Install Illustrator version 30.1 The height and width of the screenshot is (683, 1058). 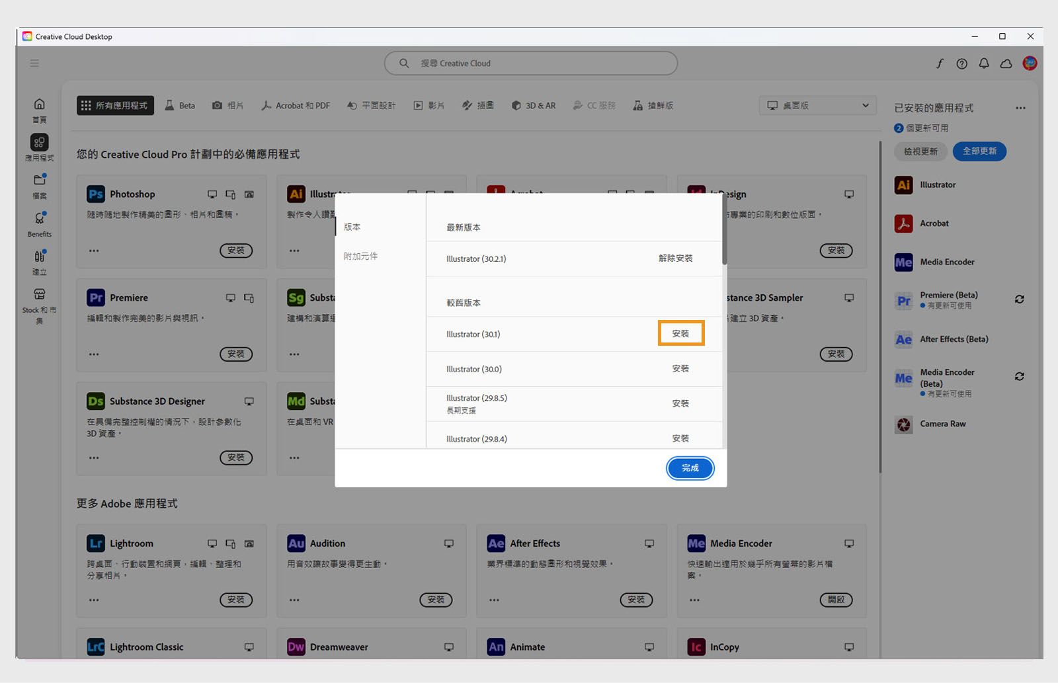[681, 333]
